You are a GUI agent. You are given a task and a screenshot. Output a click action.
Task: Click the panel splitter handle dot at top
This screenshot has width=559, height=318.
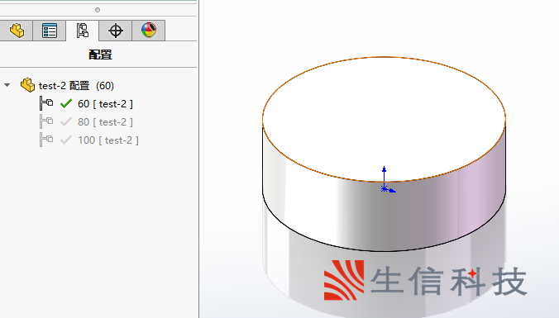[x=98, y=10]
